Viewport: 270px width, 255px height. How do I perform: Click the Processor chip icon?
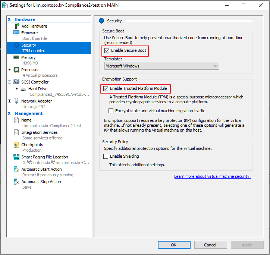[x=16, y=70]
